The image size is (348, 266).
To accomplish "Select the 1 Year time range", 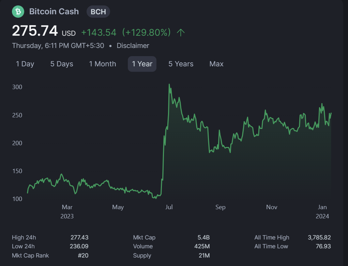I will click(x=142, y=64).
